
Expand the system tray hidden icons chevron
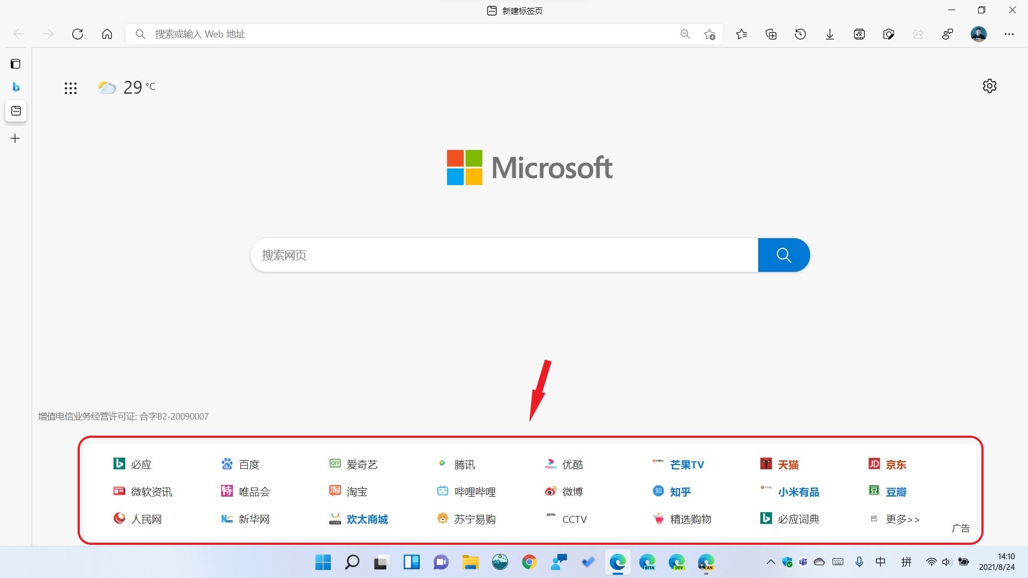pos(770,562)
